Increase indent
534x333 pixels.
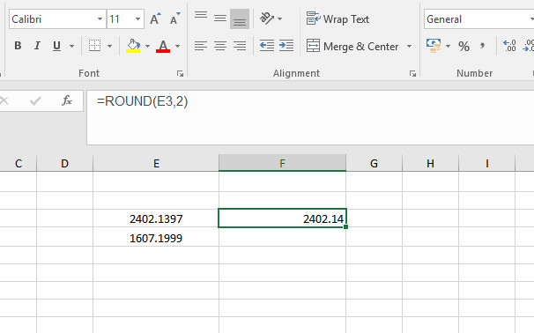coord(286,46)
